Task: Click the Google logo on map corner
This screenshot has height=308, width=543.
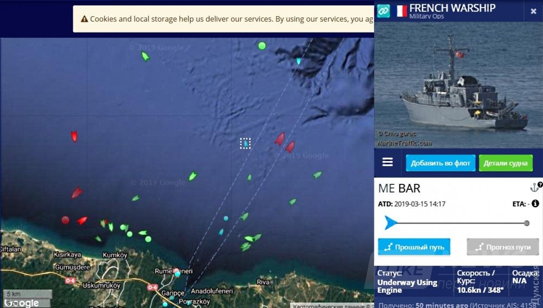Action: (x=22, y=303)
